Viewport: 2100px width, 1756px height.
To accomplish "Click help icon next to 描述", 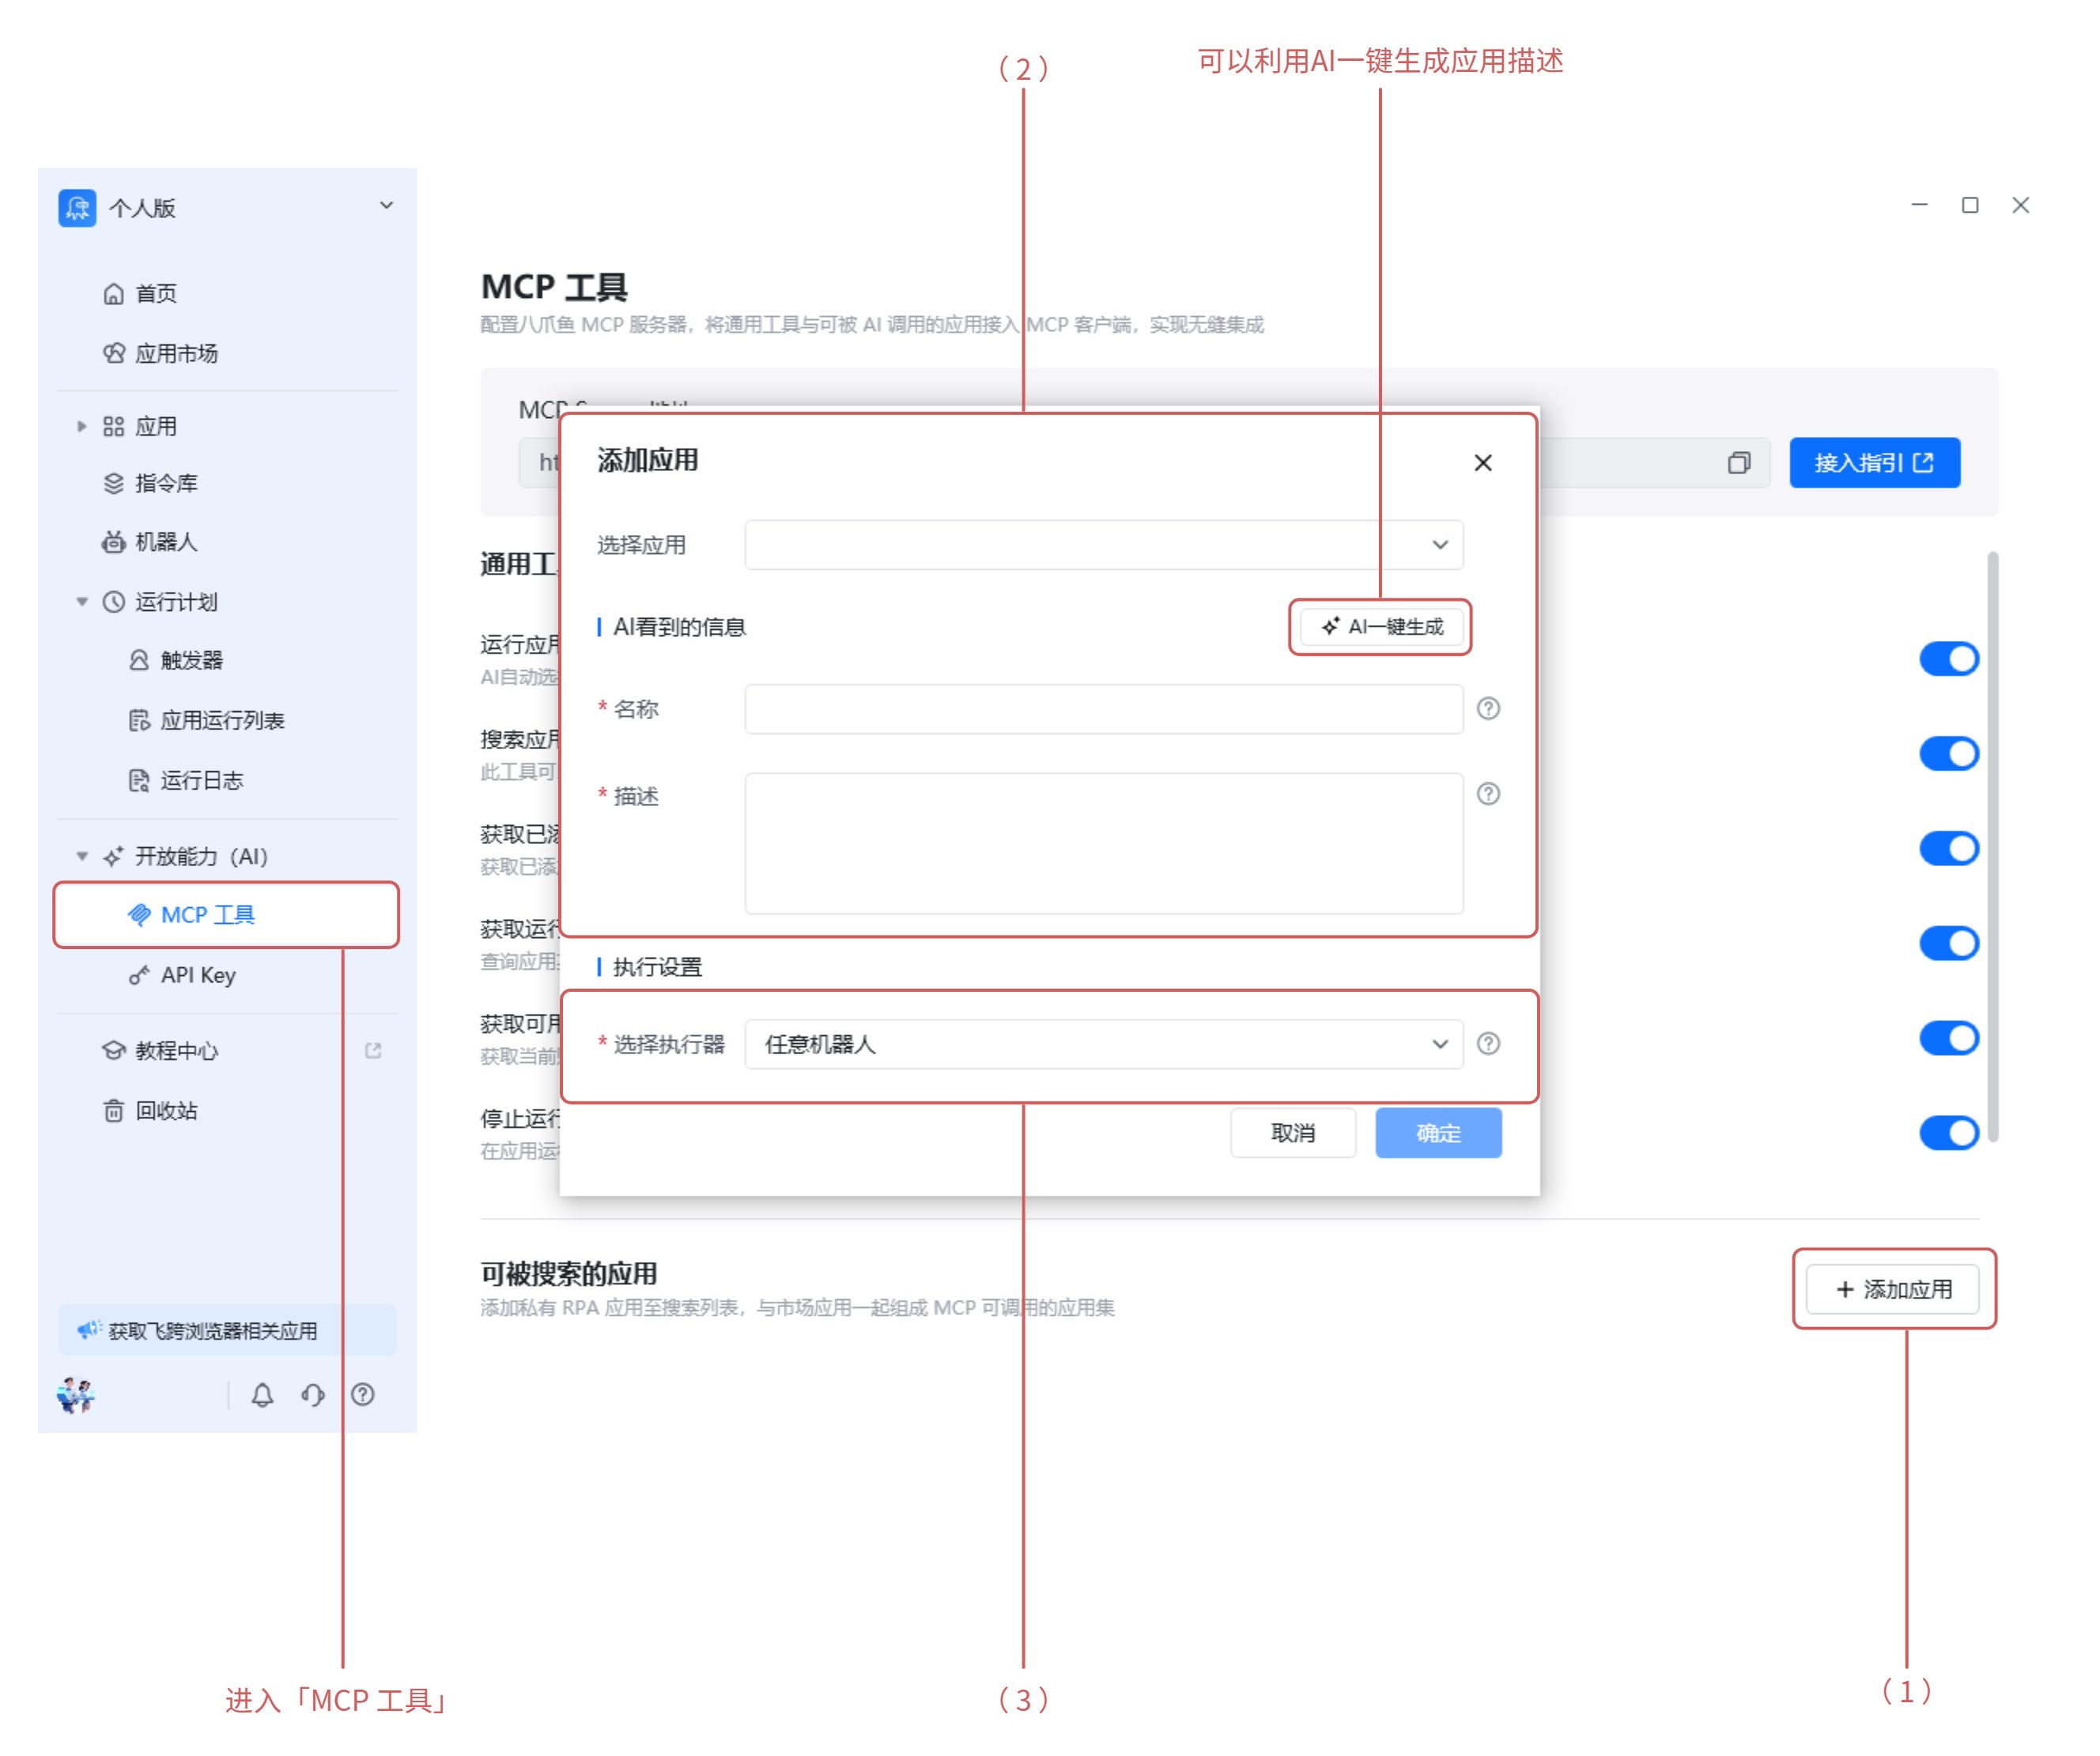I will coord(1490,794).
